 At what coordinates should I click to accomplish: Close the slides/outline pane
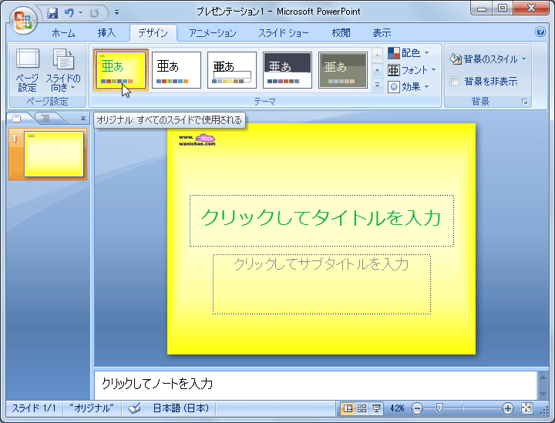82,119
